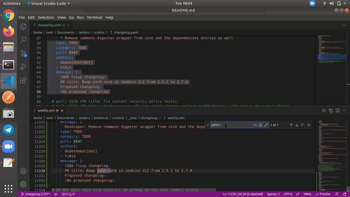
Task: Open More Actions for upper editor group
Action: [344, 25]
